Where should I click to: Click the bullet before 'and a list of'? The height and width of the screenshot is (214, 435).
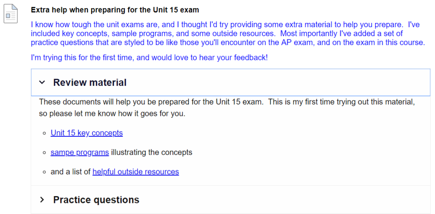[44, 172]
